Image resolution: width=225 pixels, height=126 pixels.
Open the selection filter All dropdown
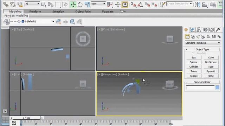point(32,4)
